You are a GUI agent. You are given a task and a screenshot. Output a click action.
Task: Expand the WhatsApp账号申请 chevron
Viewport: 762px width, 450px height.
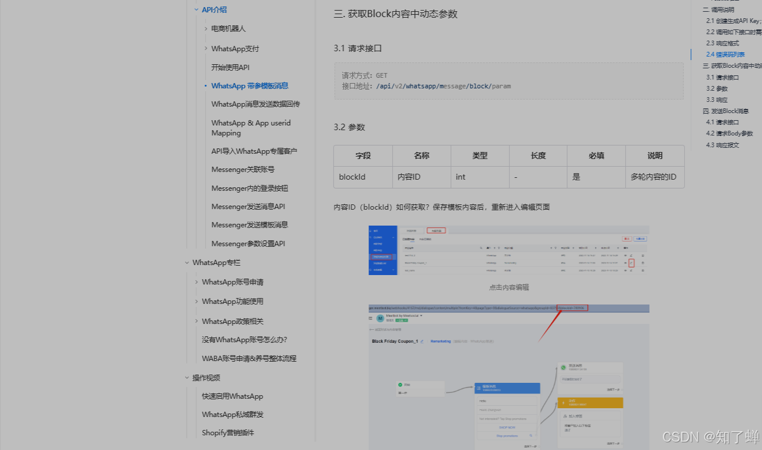196,282
